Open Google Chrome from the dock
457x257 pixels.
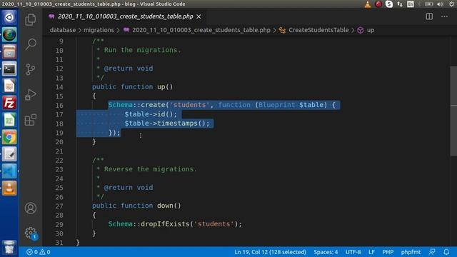[x=9, y=137]
